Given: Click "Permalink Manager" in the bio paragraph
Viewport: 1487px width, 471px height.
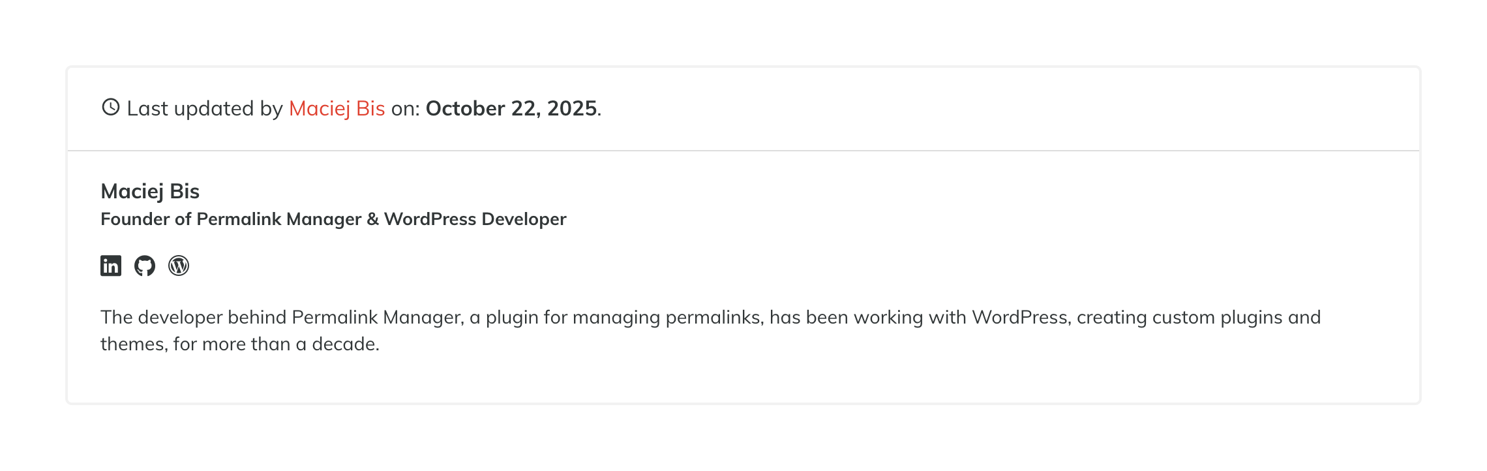Looking at the screenshot, I should point(377,318).
